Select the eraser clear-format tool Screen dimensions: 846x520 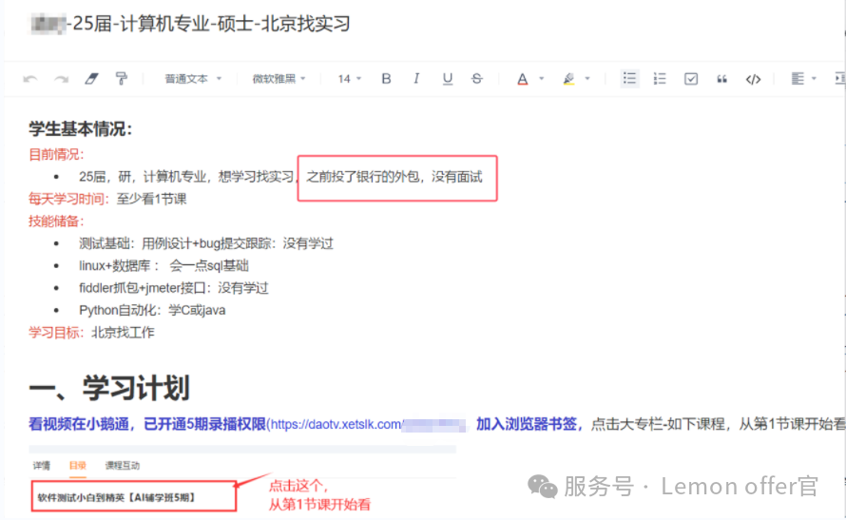[91, 79]
